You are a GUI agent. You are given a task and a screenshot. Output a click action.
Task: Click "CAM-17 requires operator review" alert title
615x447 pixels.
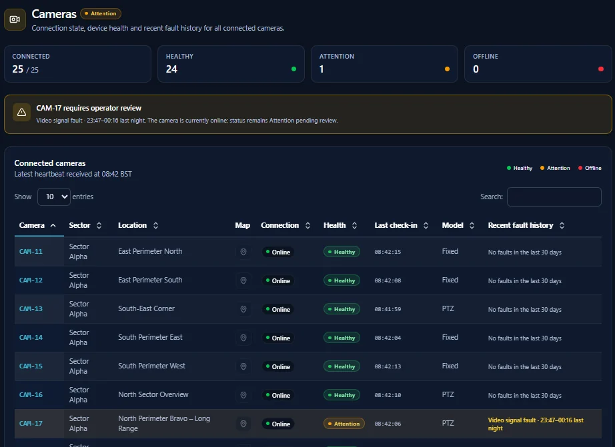(89, 108)
